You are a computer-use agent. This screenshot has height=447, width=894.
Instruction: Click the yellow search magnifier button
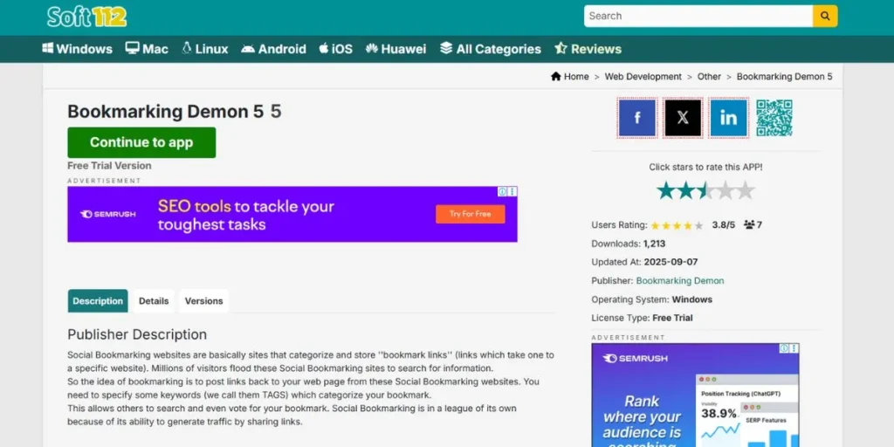tap(825, 16)
